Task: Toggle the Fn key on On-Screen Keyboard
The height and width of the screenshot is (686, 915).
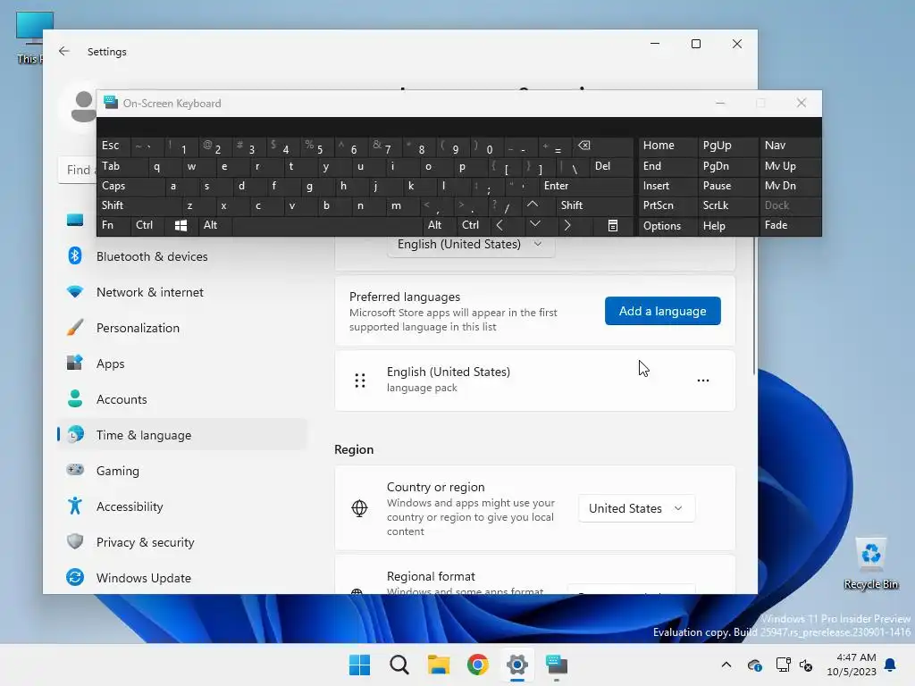Action: tap(113, 225)
